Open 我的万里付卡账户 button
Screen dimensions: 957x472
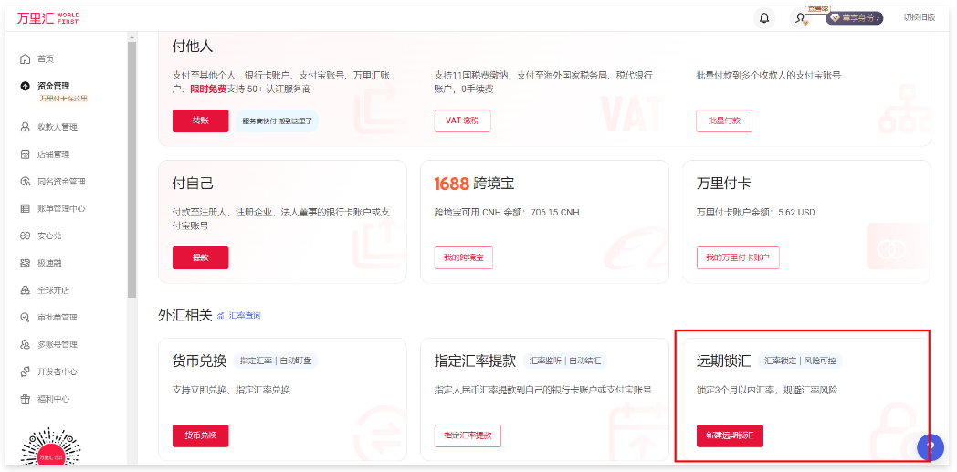click(738, 258)
